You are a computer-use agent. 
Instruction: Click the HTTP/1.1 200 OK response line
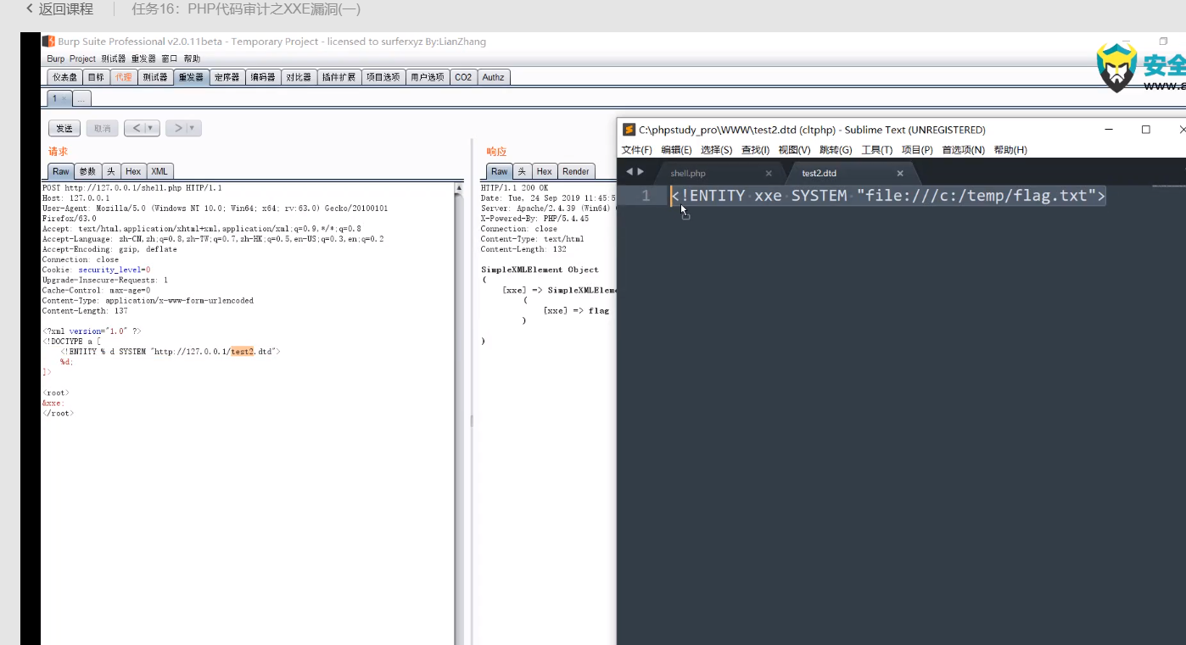coord(514,188)
